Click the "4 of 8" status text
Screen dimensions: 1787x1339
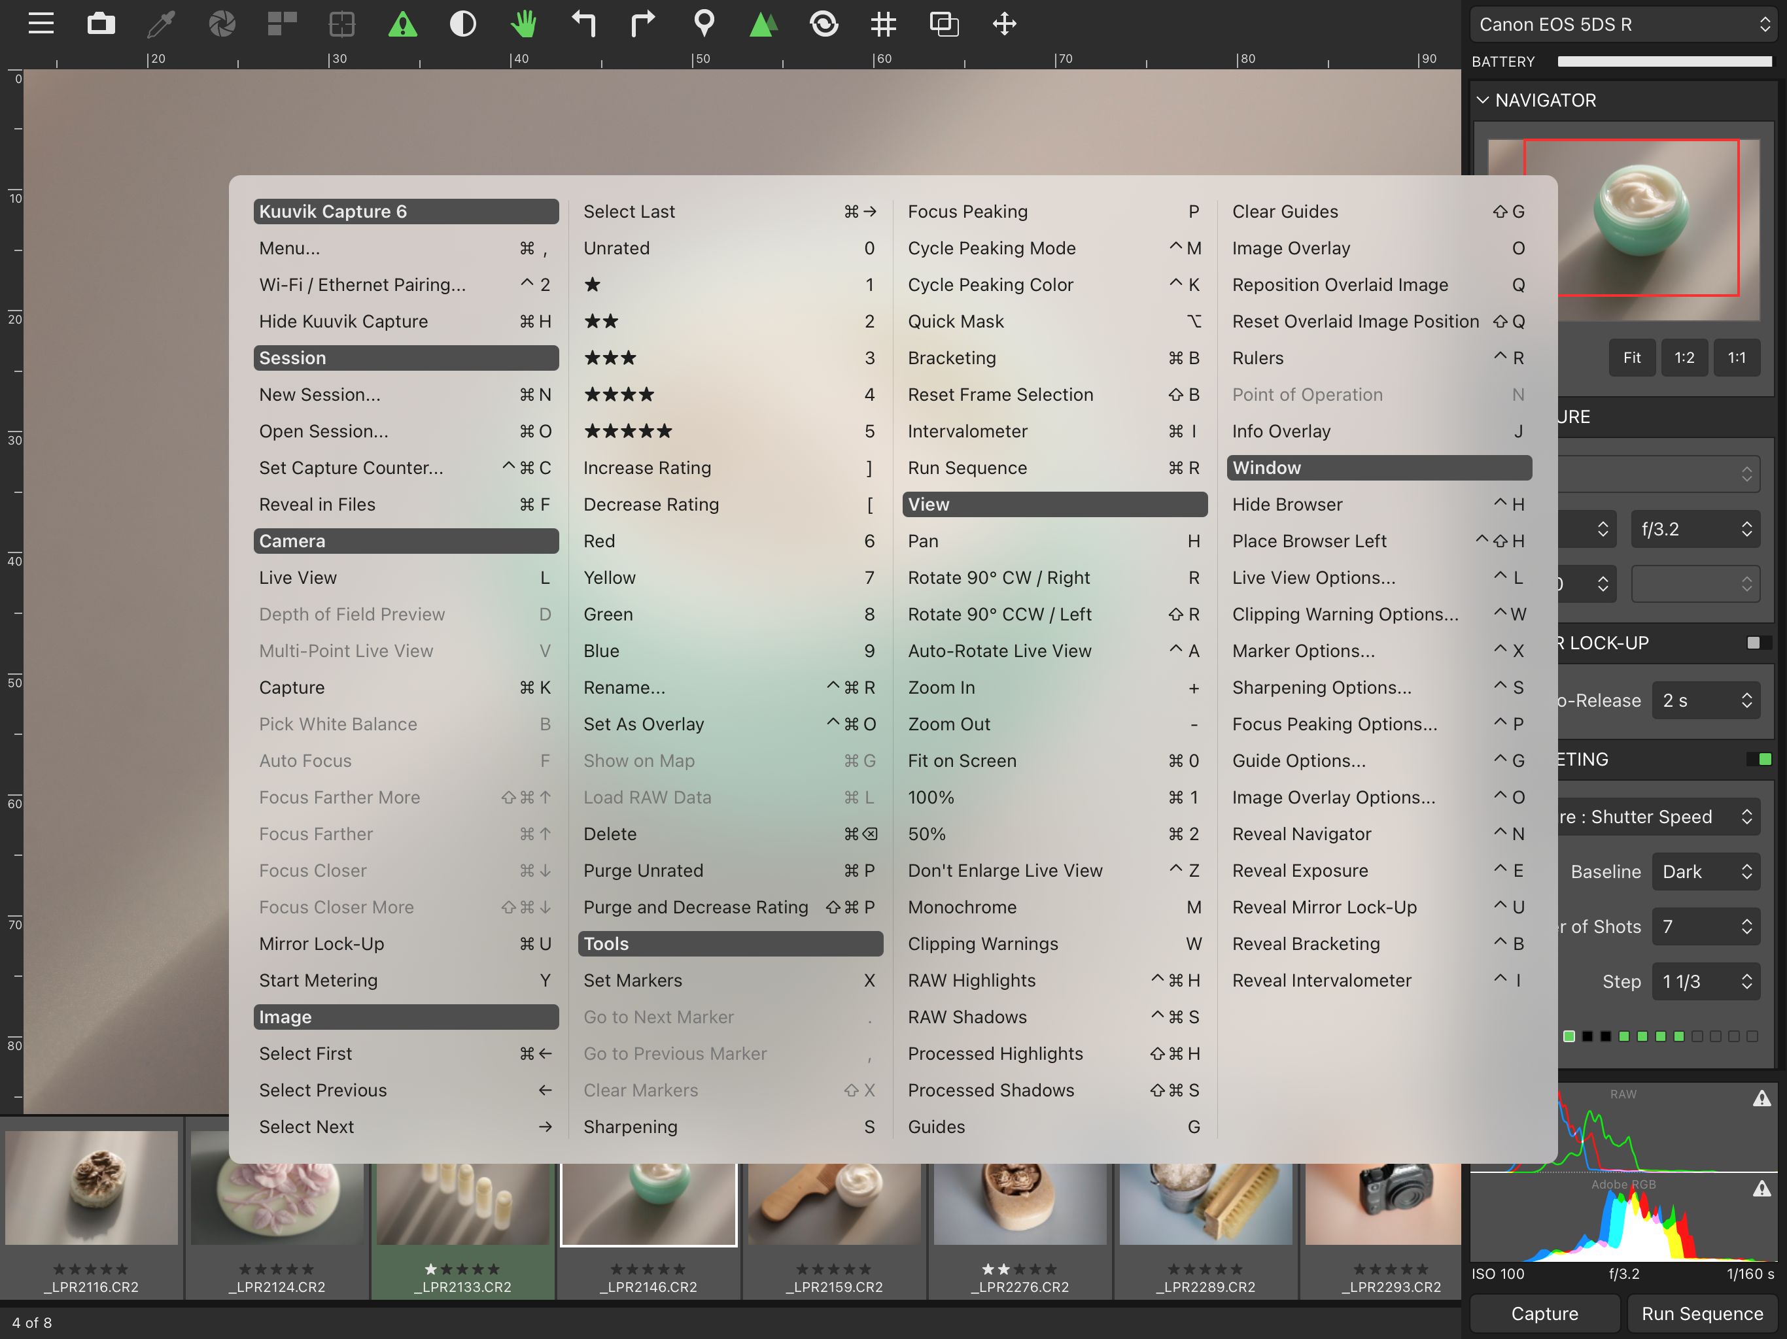(x=31, y=1322)
